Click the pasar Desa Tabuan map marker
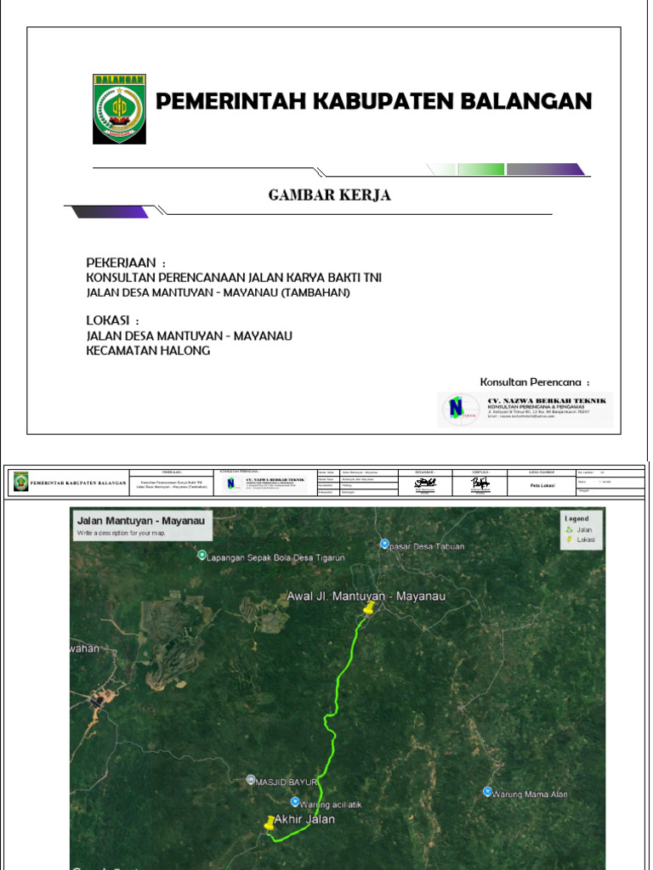The height and width of the screenshot is (870, 653). pyautogui.click(x=384, y=544)
